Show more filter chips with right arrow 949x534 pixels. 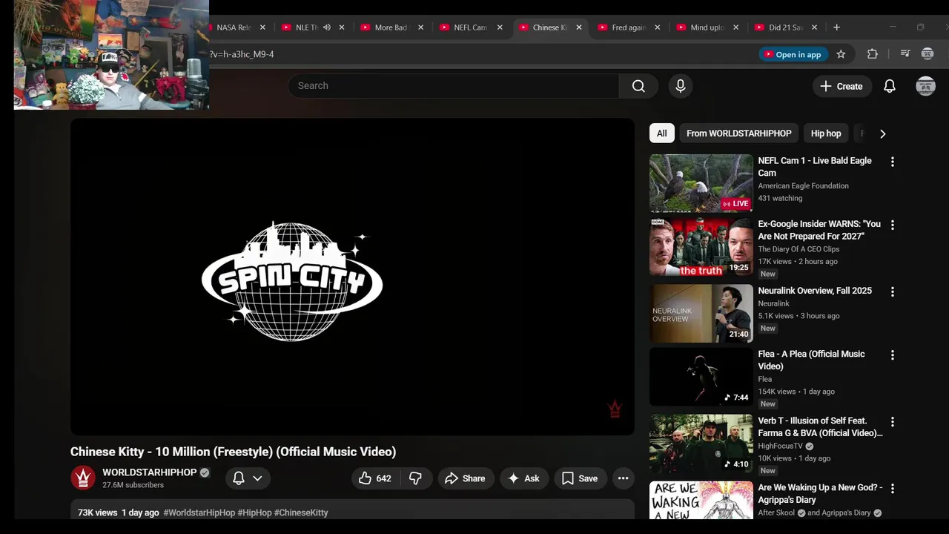point(882,133)
